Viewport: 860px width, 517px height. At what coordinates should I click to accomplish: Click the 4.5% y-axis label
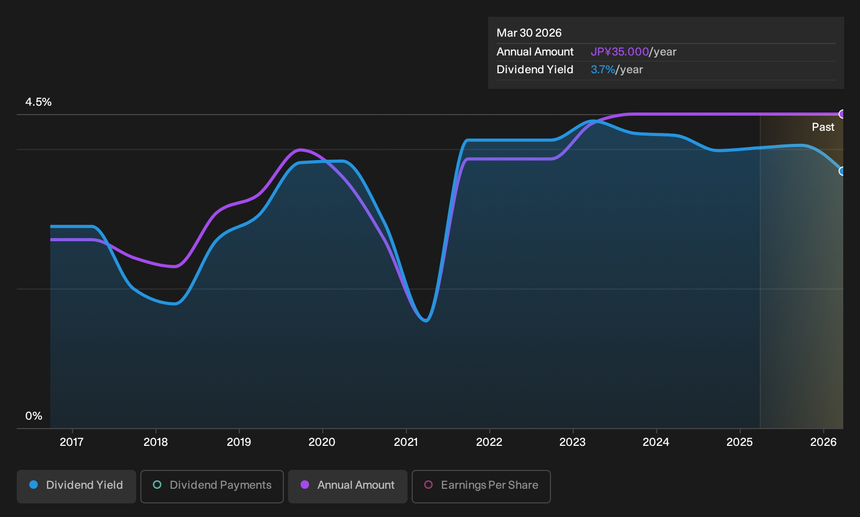pyautogui.click(x=38, y=102)
